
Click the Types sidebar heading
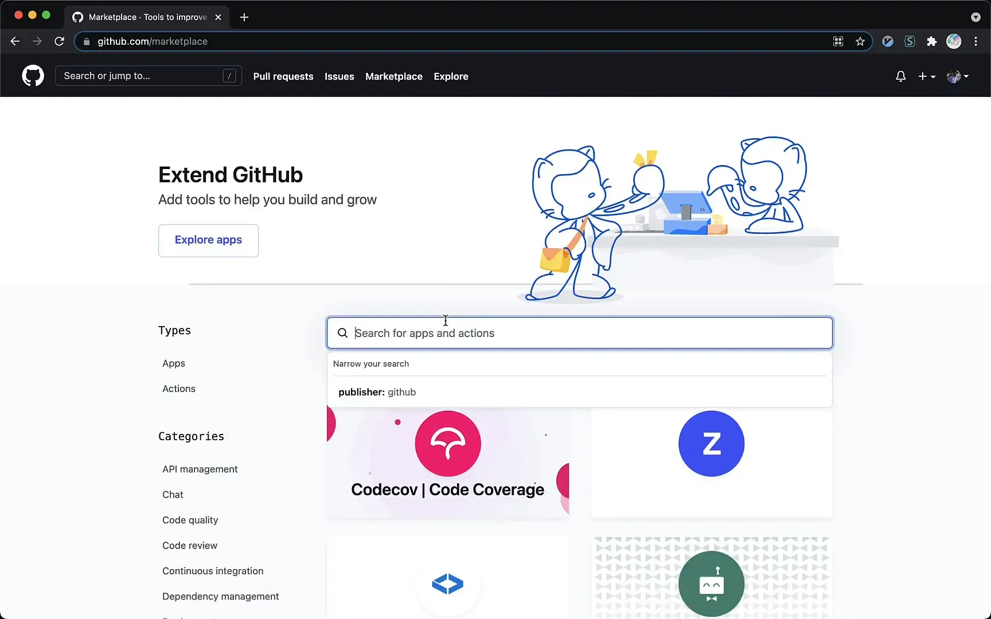[174, 331]
